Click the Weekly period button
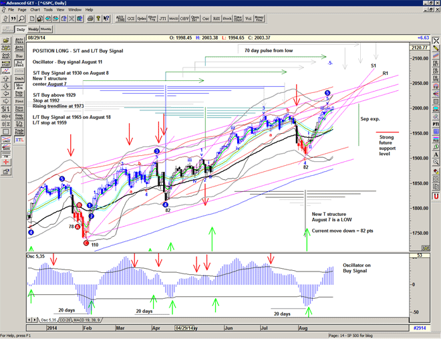Image resolution: width=441 pixels, height=339 pixels. point(33,29)
